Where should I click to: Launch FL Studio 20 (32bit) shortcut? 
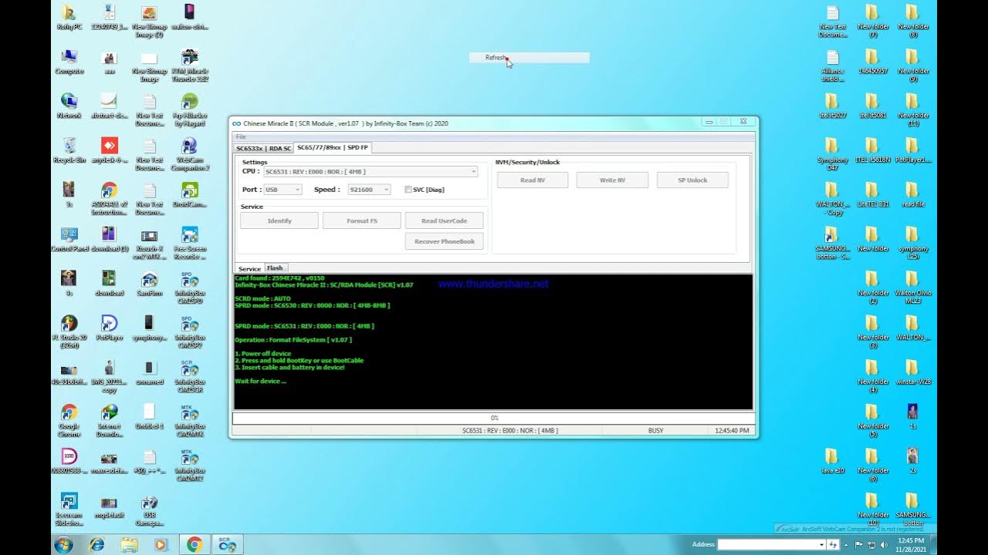[69, 331]
